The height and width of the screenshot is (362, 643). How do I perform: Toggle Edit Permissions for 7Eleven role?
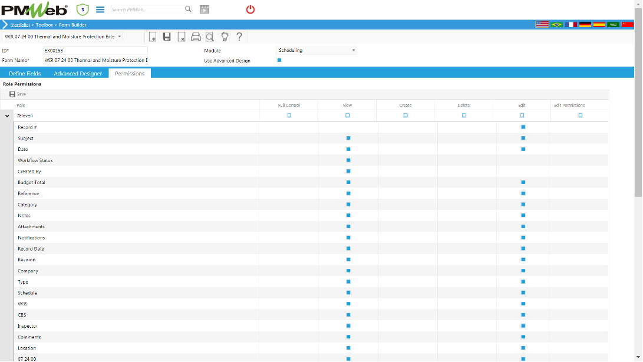(x=581, y=116)
